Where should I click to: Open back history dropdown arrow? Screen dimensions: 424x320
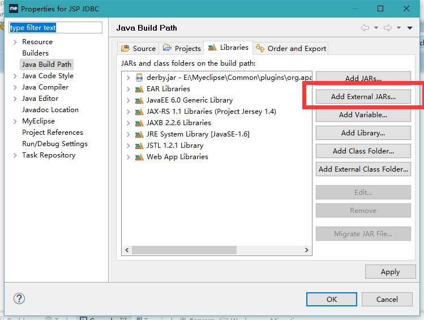click(376, 28)
